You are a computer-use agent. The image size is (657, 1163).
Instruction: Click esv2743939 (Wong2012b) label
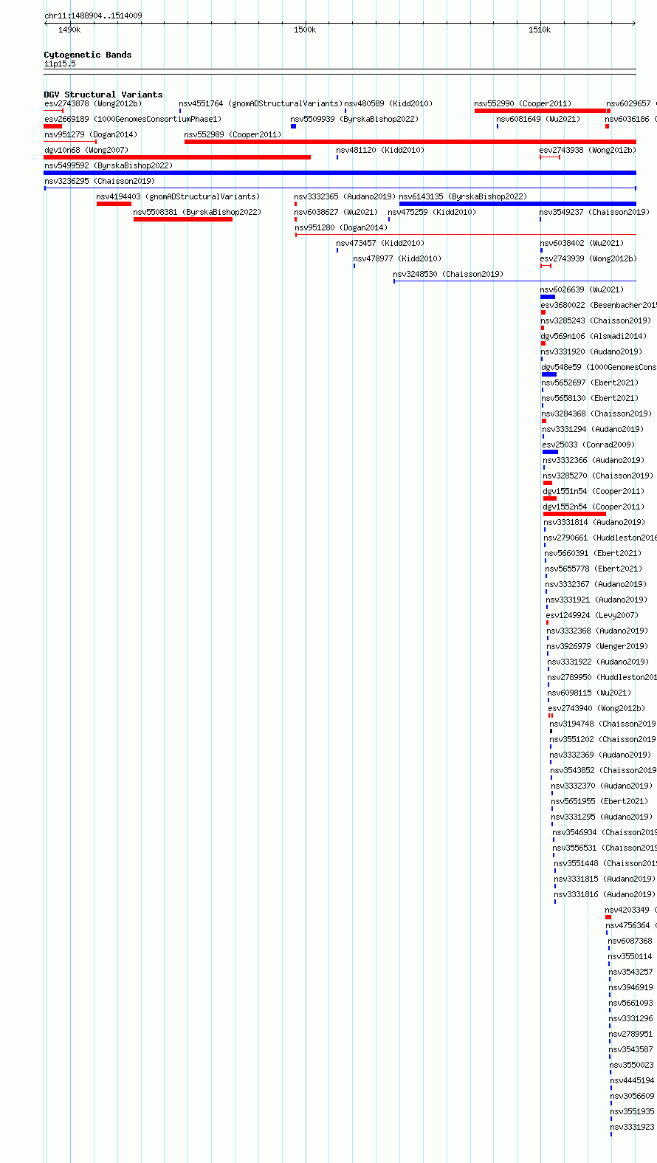[x=588, y=258]
